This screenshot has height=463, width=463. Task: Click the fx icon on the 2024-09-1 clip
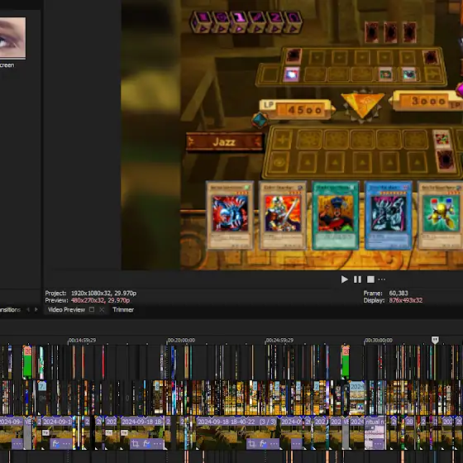click(55, 443)
